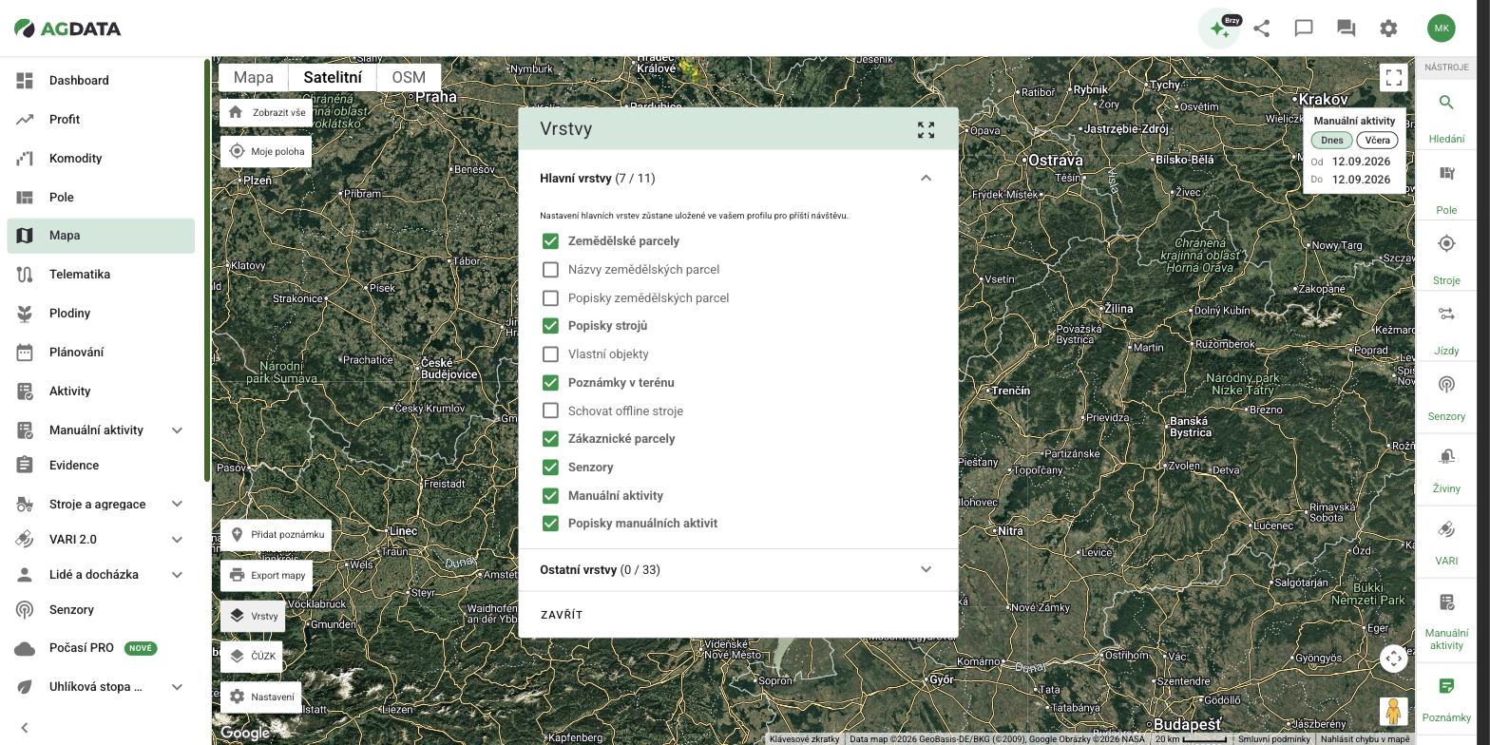The image size is (1490, 745).
Task: Enable Popisky zemědělských parcel layer
Action: [x=550, y=298]
